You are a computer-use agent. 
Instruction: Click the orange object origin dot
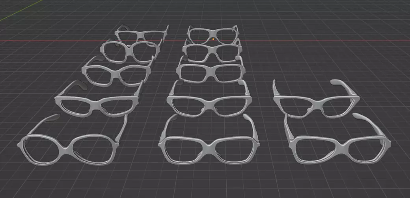pyautogui.click(x=213, y=39)
